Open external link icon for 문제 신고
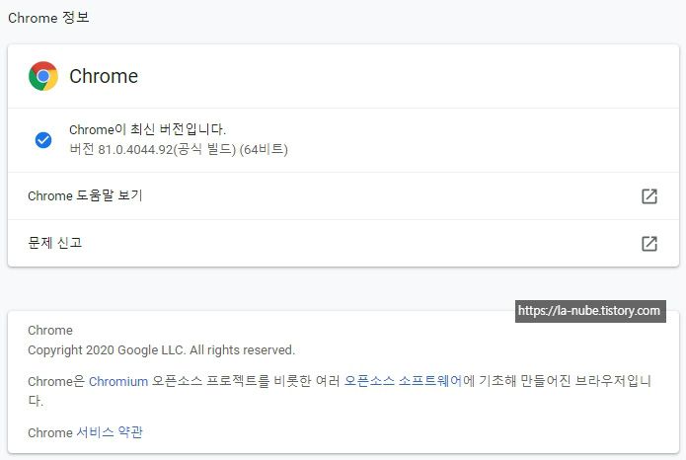 [x=649, y=244]
